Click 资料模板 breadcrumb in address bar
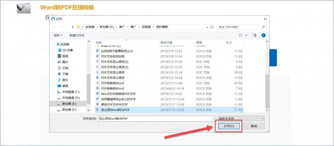This screenshot has width=334, height=146. click(162, 27)
